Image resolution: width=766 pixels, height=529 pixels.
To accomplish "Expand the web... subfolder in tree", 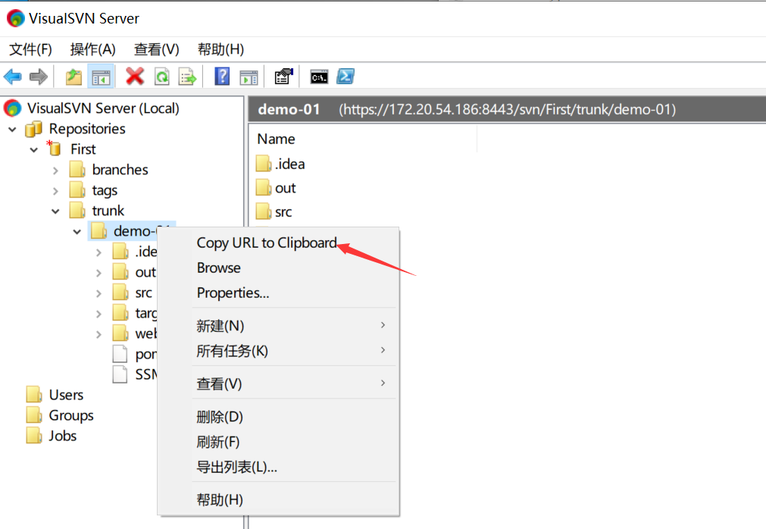I will pyautogui.click(x=98, y=334).
